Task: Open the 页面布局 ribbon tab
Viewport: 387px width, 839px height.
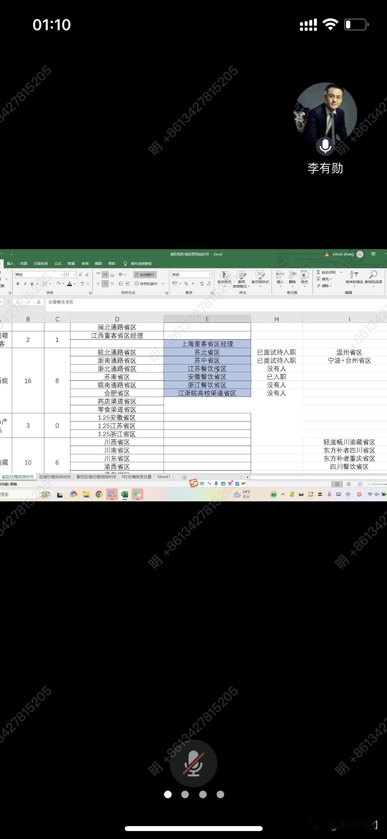Action: pyautogui.click(x=41, y=263)
